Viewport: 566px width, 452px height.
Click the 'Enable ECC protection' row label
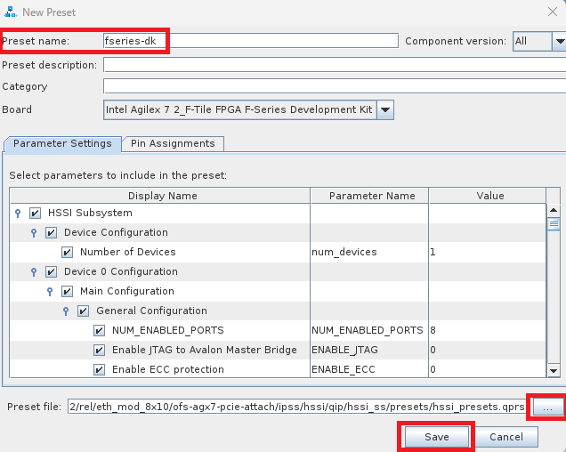pyautogui.click(x=168, y=369)
